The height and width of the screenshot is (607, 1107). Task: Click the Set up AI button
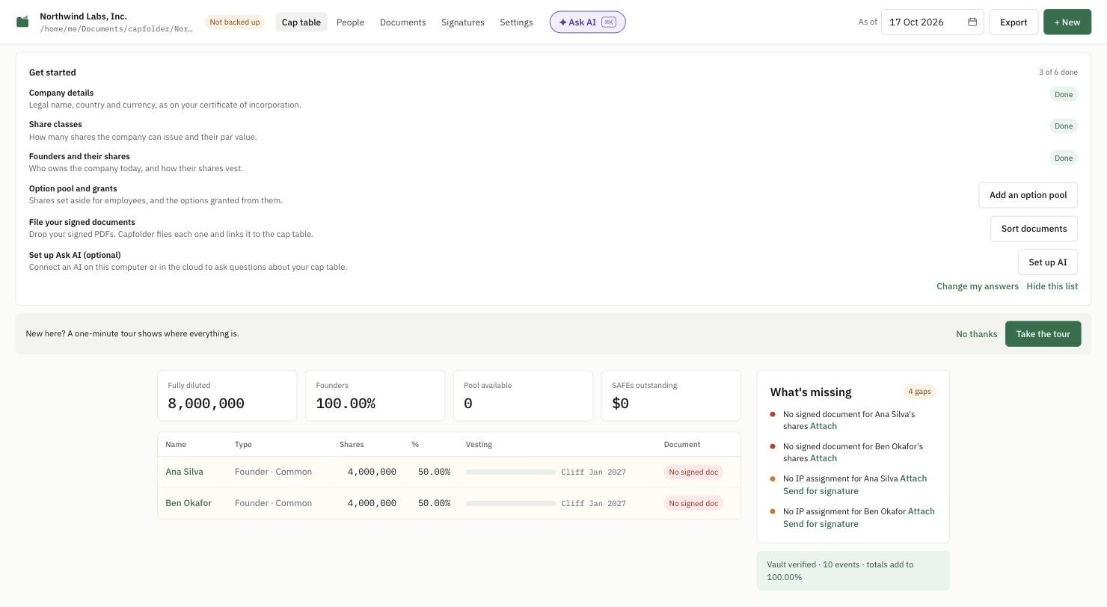tap(1048, 262)
